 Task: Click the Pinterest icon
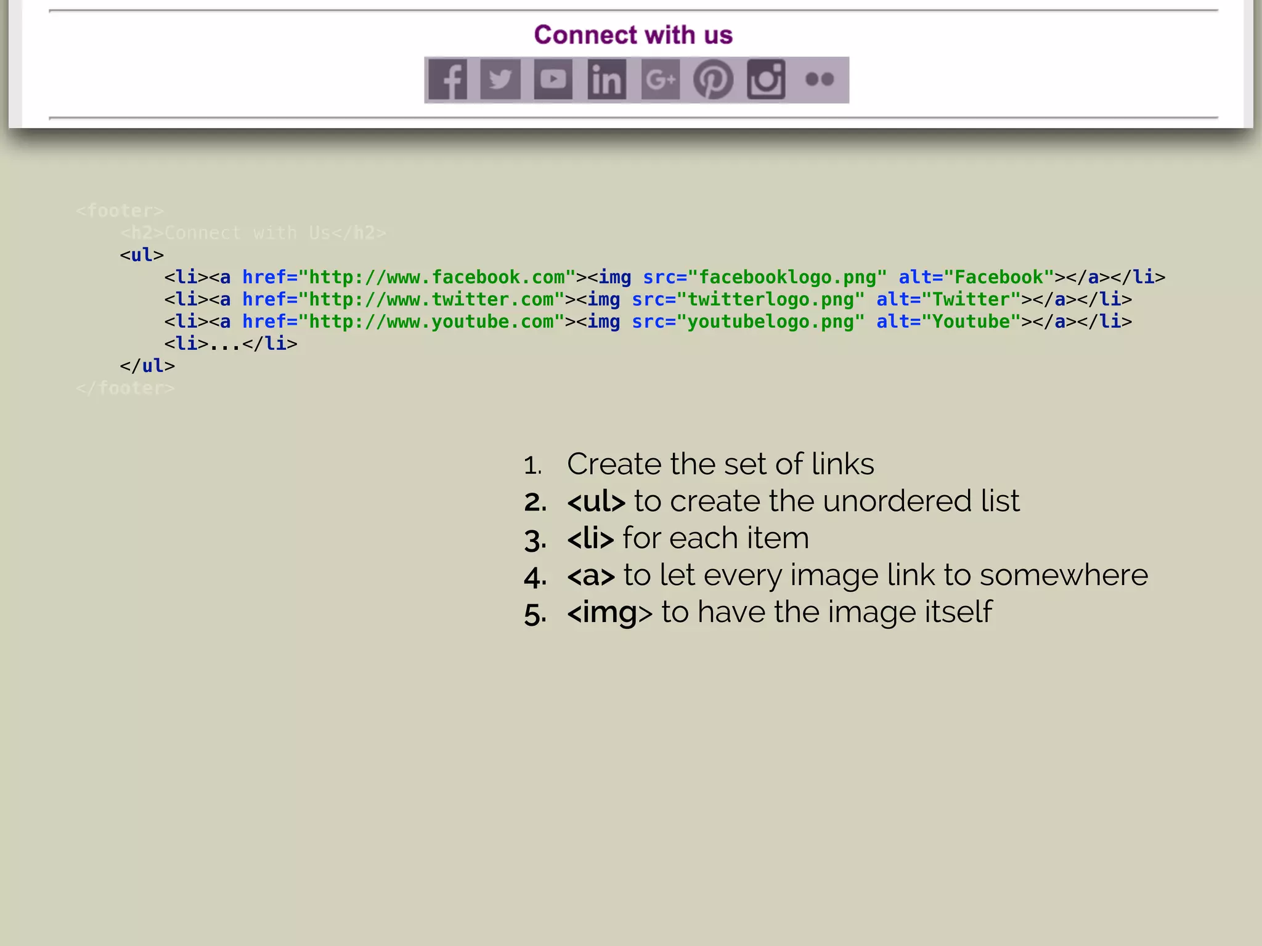click(x=713, y=79)
